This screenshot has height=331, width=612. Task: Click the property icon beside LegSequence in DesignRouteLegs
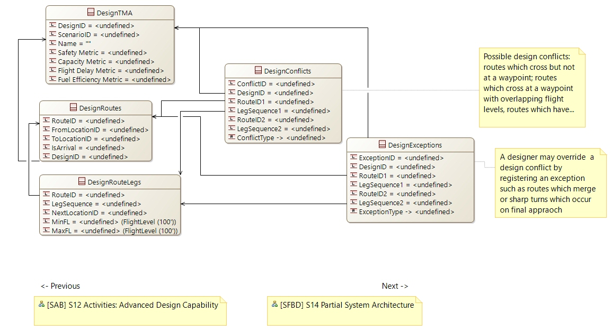(47, 203)
